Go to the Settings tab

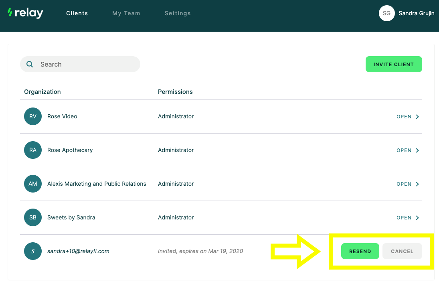tap(178, 13)
